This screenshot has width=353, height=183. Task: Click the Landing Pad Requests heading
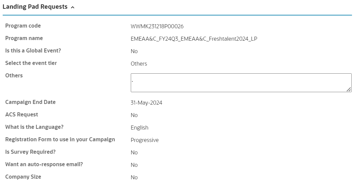(x=35, y=7)
